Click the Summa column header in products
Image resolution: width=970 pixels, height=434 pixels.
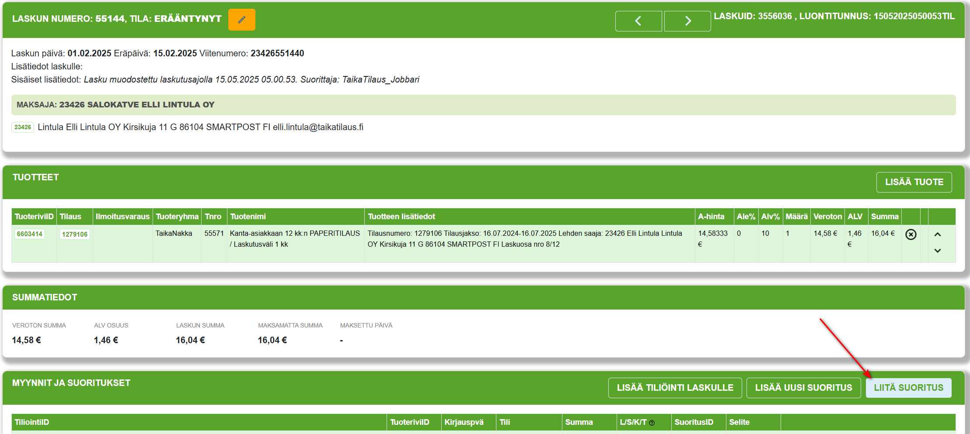pos(884,217)
